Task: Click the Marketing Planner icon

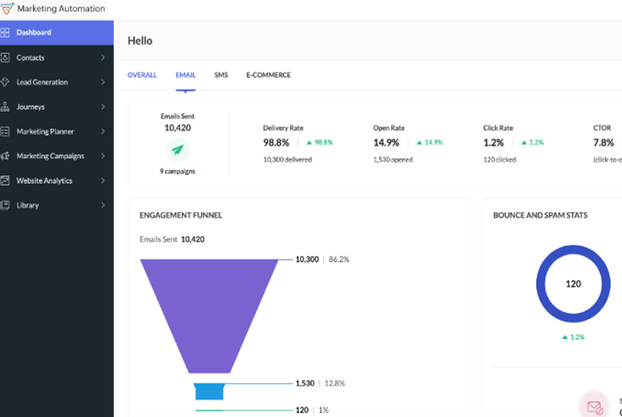Action: (5, 131)
